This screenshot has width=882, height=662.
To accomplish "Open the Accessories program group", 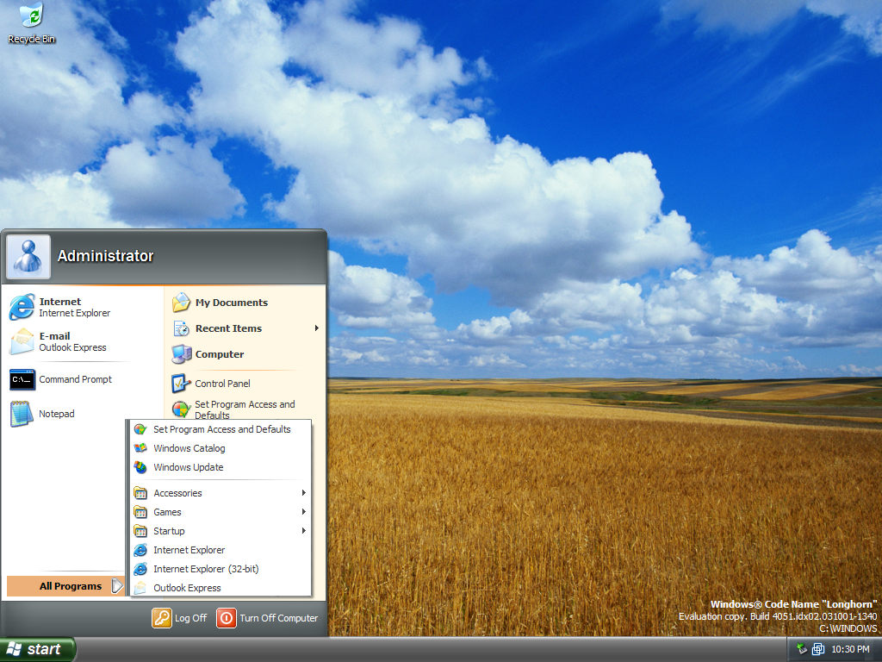I will point(220,493).
